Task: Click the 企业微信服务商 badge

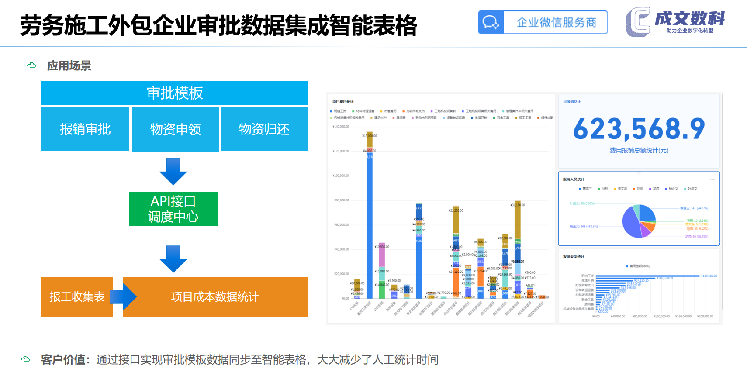Action: click(543, 22)
